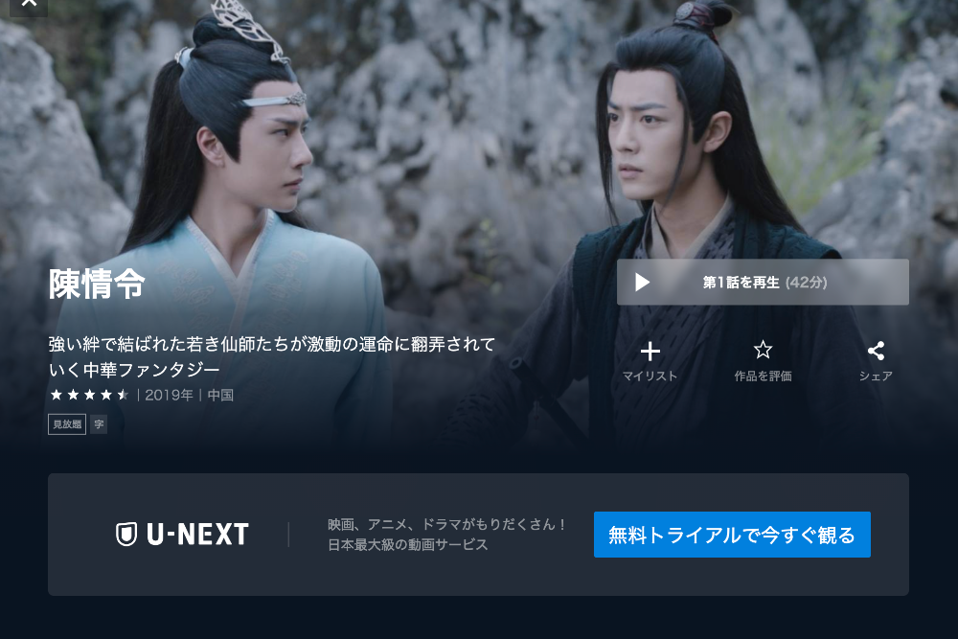
Task: Click the plus icon to add to My List
Action: 650,352
